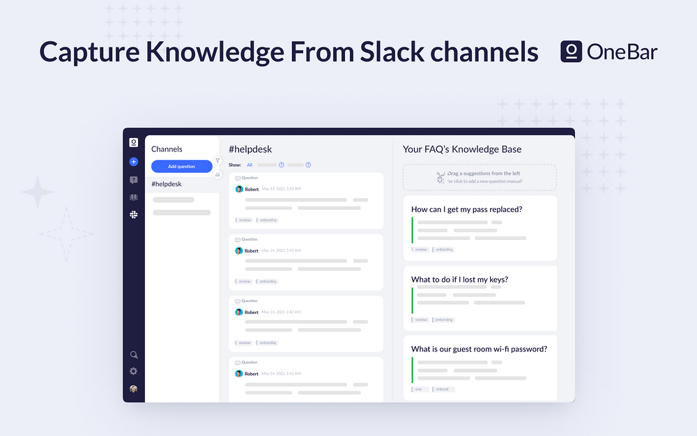Screen dimensions: 697x436
Task: Open the questions speech-bubble icon in the sidebar
Action: pyautogui.click(x=133, y=180)
